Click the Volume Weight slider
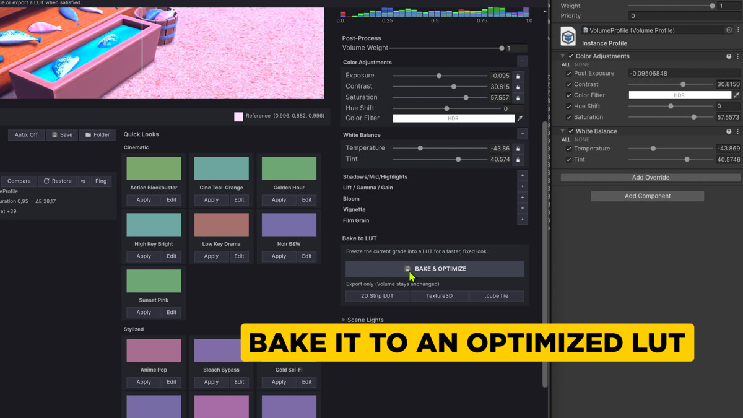This screenshot has height=418, width=743. 446,48
